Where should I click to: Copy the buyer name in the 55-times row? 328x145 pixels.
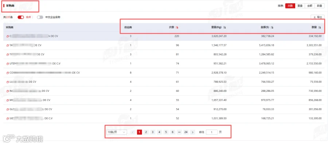(8, 100)
